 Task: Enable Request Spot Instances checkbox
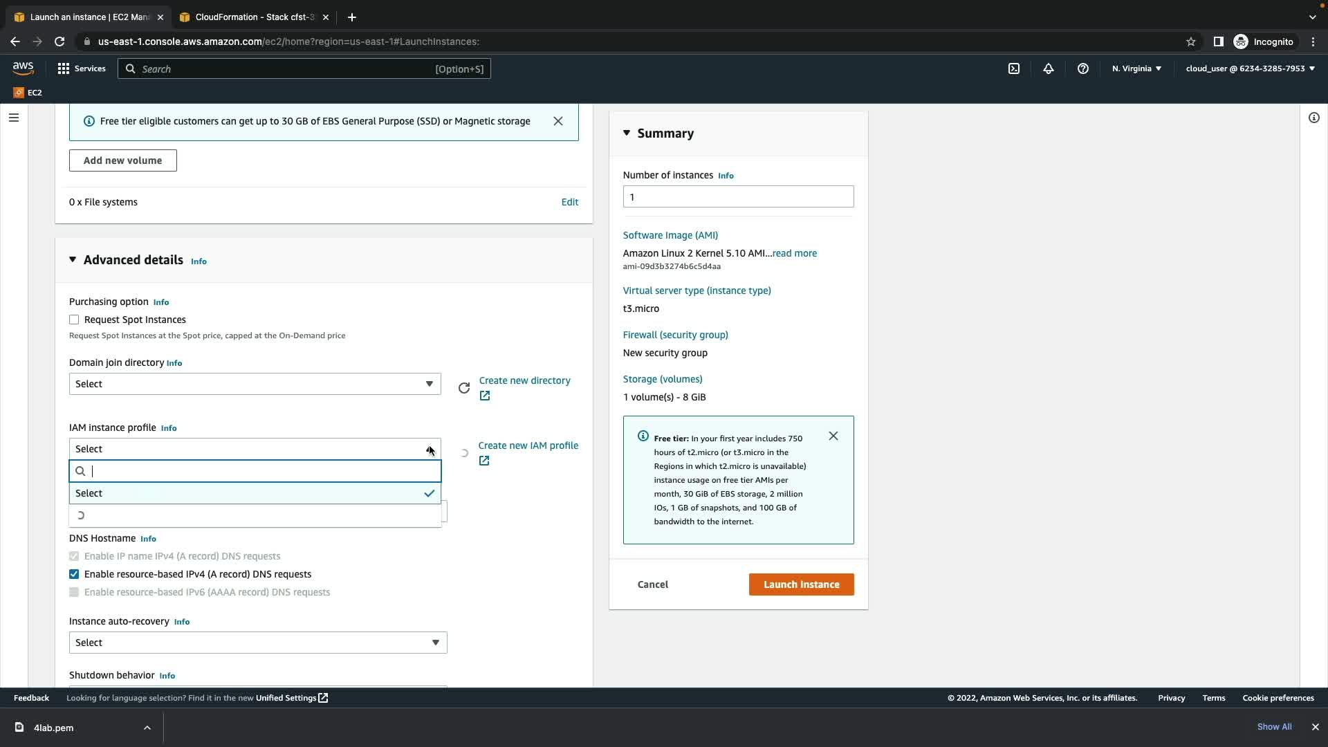click(74, 320)
